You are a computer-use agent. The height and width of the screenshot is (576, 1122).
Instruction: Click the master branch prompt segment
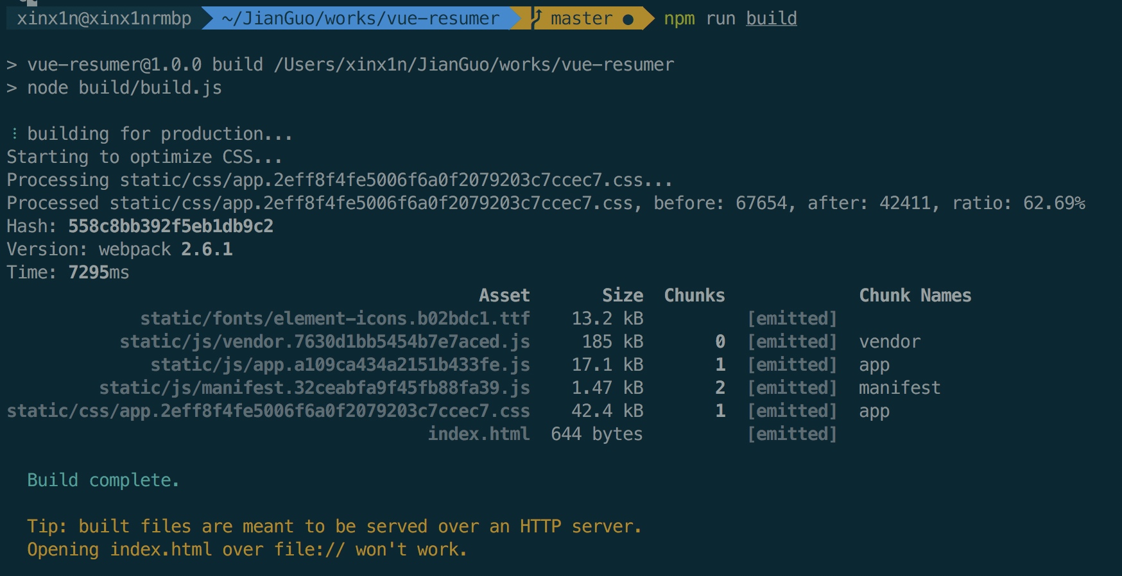point(582,18)
